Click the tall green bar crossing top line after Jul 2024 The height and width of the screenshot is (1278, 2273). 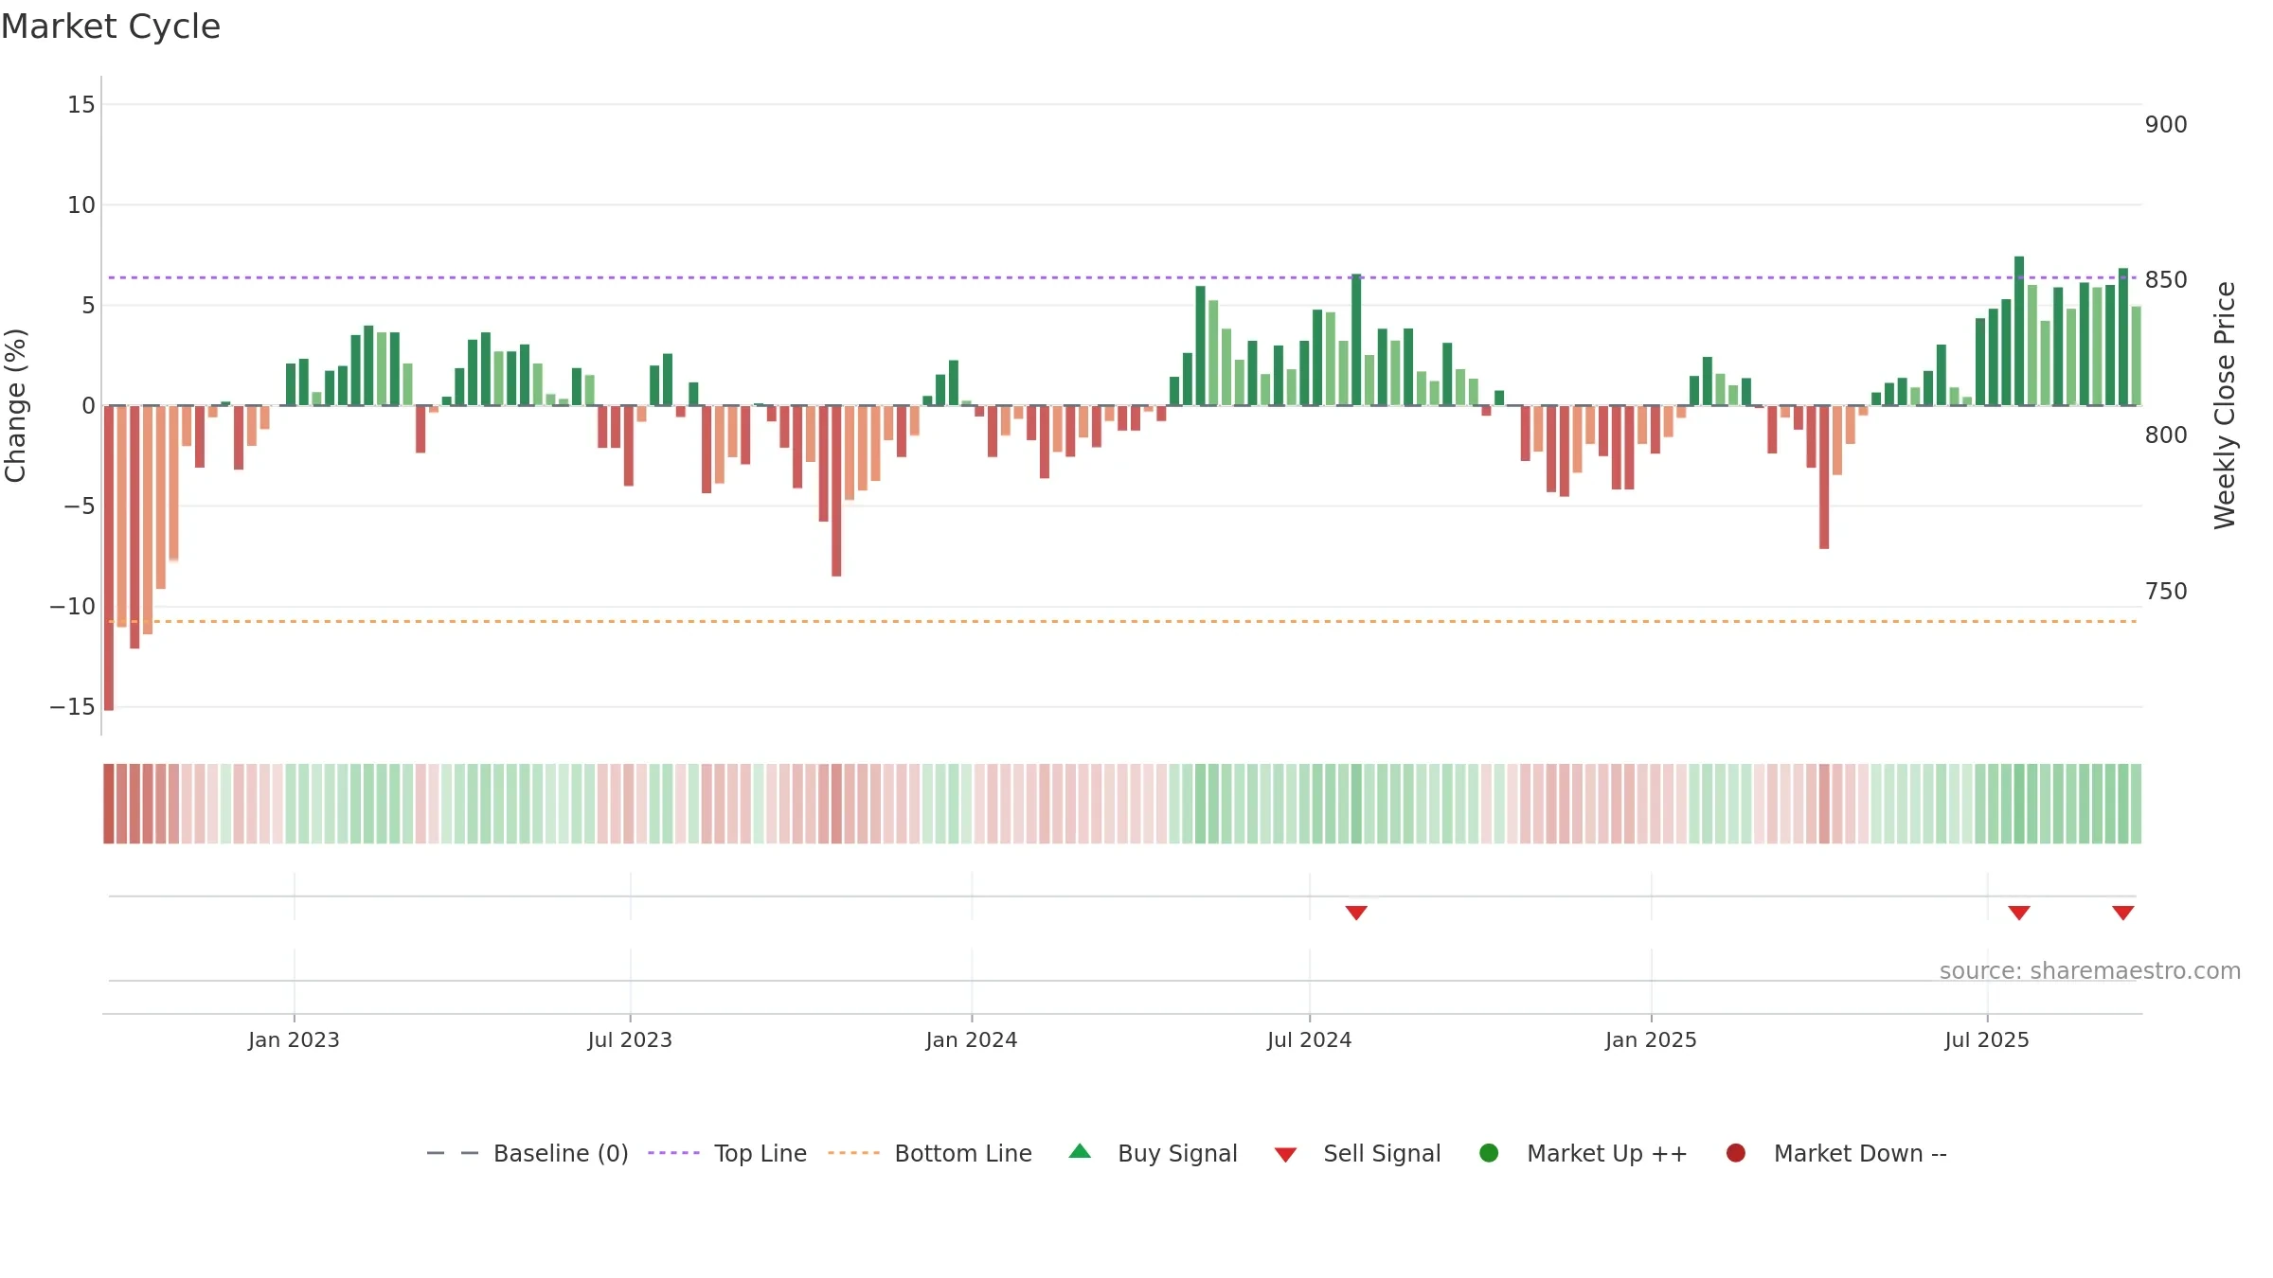(1356, 340)
